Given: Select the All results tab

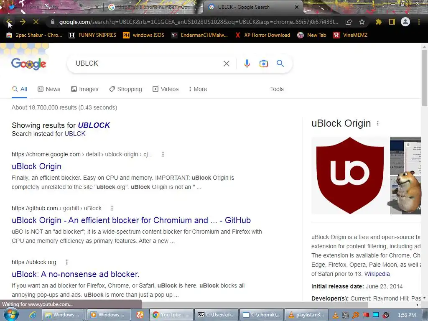Looking at the screenshot, I should coord(19,89).
